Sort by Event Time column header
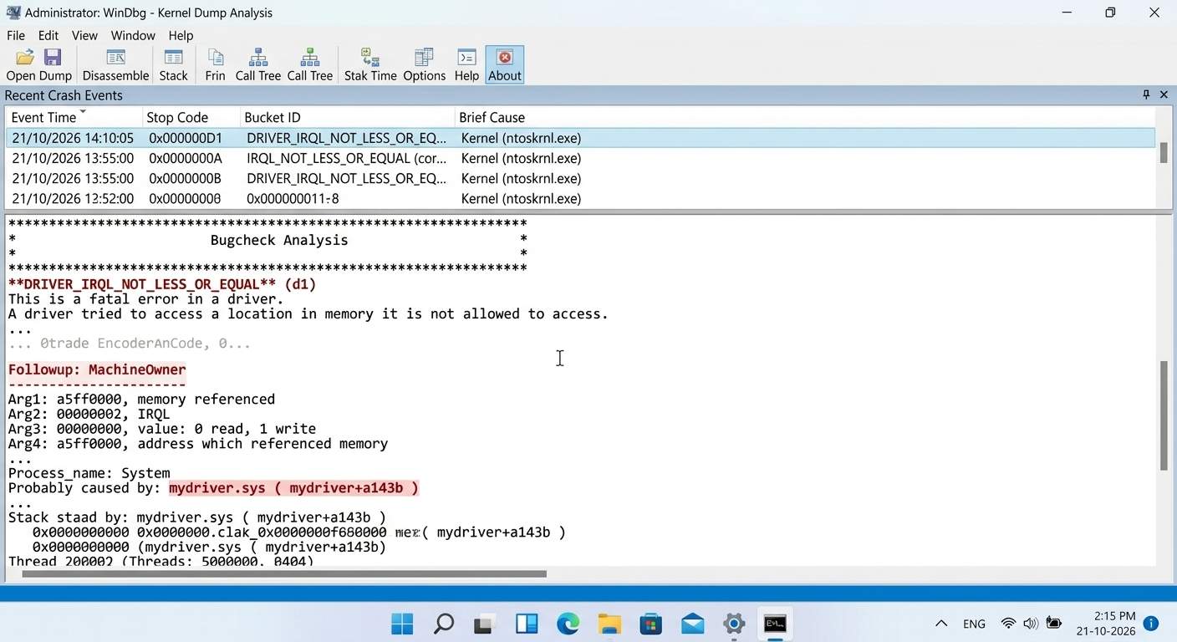Image resolution: width=1177 pixels, height=642 pixels. [x=74, y=117]
